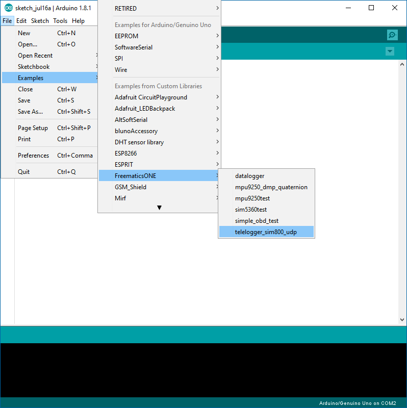The image size is (407, 408).
Task: Open the telelogger_sim800_udp example
Action: click(x=266, y=232)
